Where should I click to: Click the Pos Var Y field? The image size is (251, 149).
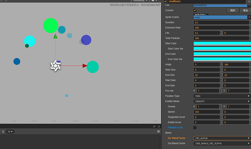(238, 91)
